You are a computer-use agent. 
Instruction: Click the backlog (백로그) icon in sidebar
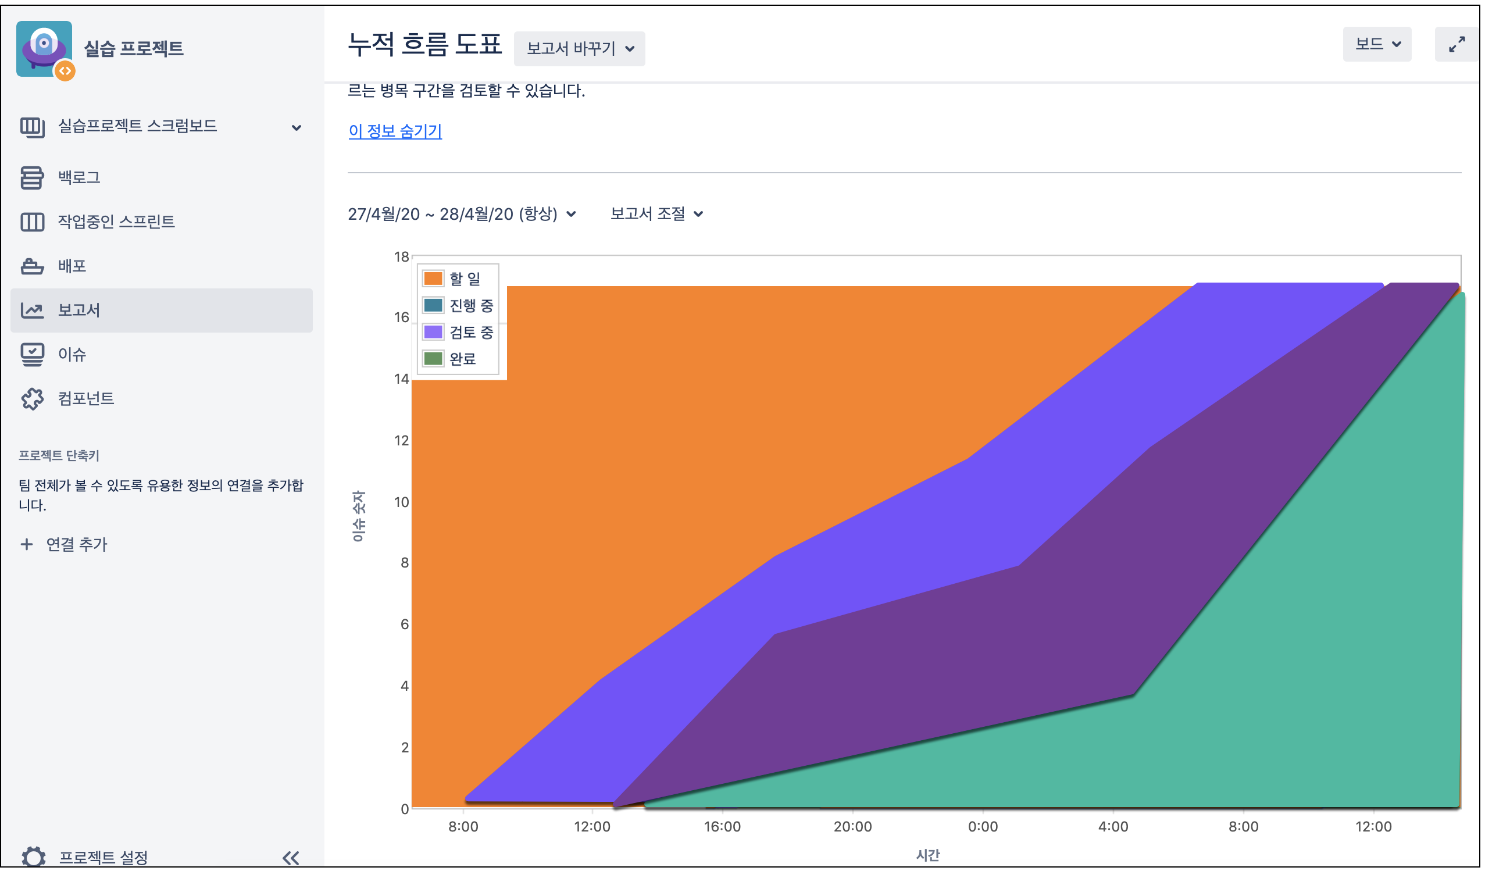coord(32,177)
